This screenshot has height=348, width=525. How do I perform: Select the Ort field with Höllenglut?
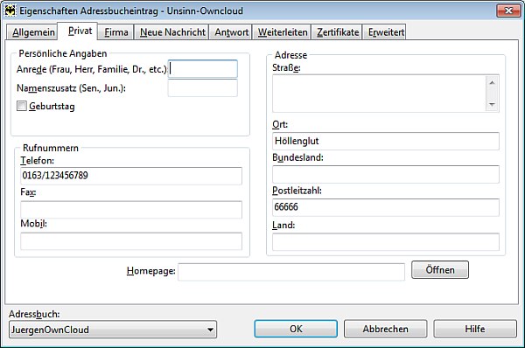(x=386, y=141)
